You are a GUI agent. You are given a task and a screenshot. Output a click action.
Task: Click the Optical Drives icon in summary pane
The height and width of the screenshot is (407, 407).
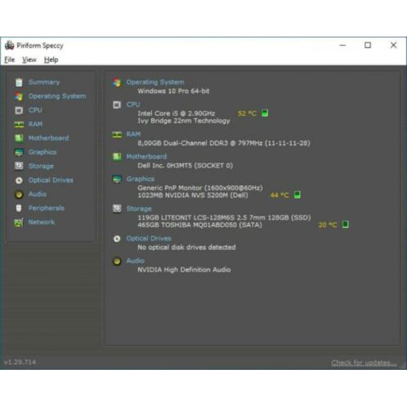tap(117, 239)
